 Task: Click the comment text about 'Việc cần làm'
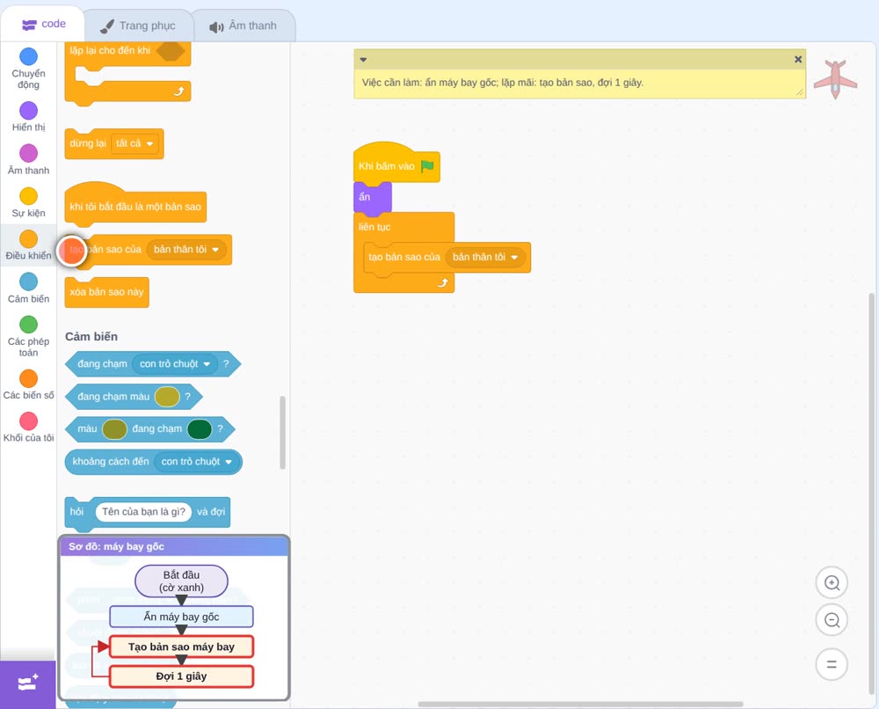click(503, 83)
